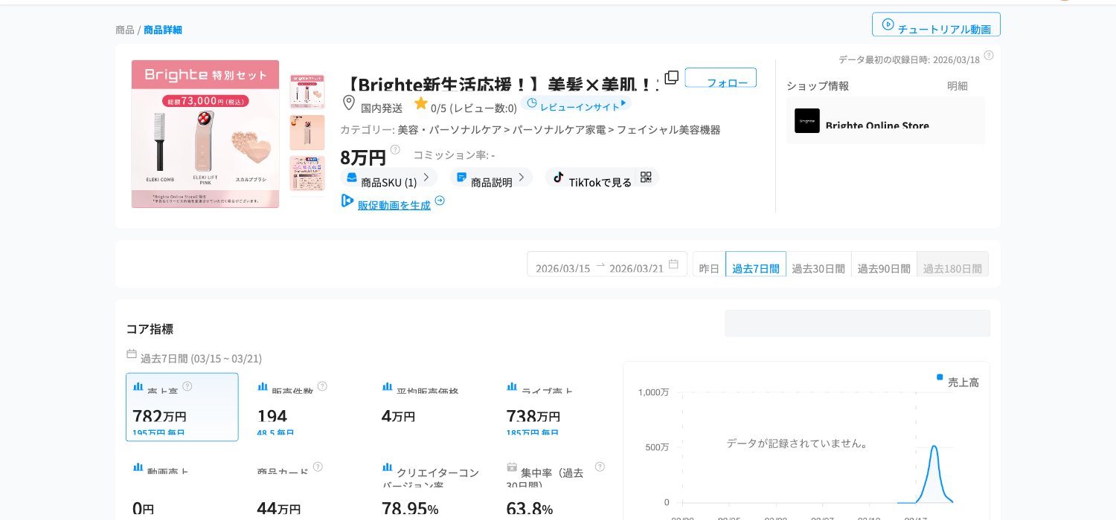Screen dimensions: 1116x520
Task: Click the tutorial video play icon
Action: click(x=888, y=25)
